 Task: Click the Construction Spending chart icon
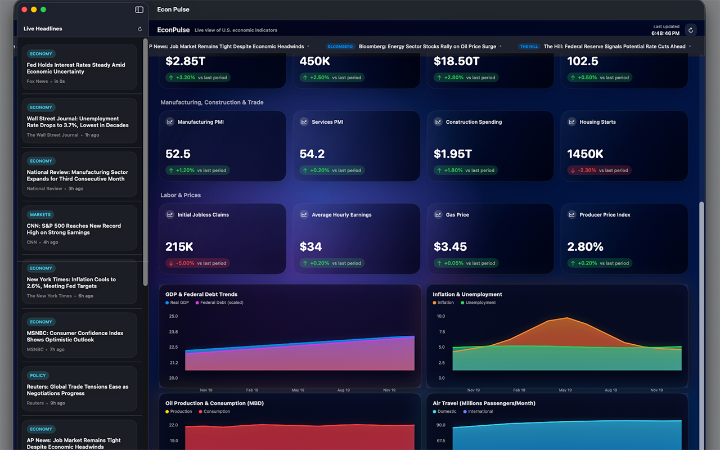438,121
